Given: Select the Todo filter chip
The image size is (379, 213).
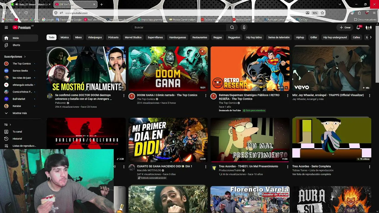Looking at the screenshot, I should click(52, 38).
